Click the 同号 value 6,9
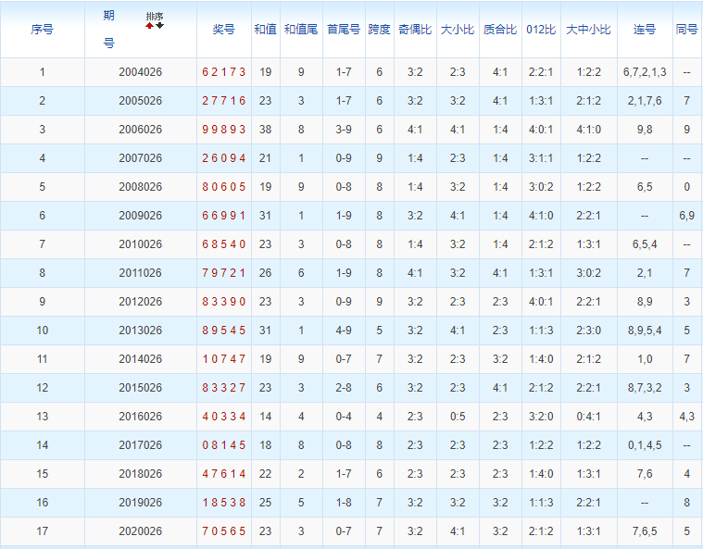This screenshot has width=703, height=549. (686, 216)
